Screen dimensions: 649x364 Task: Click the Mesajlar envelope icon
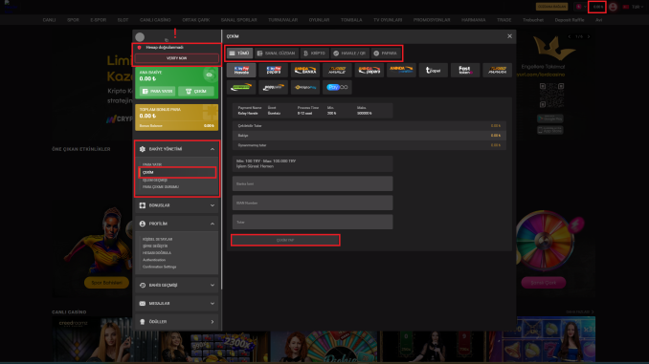[x=143, y=303]
